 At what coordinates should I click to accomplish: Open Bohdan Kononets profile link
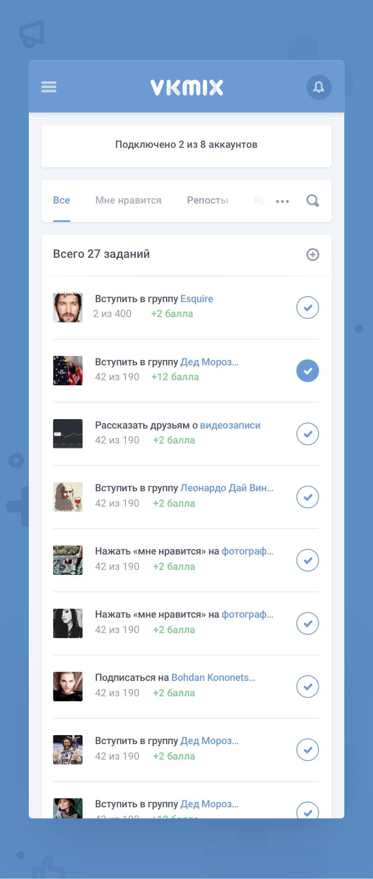click(x=213, y=677)
